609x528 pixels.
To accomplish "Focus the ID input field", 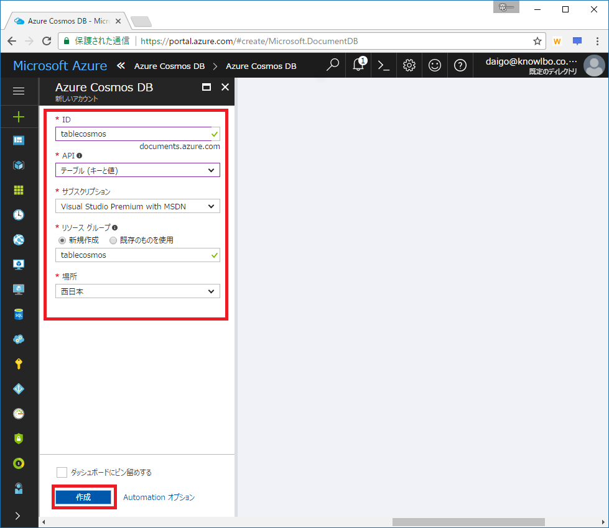I will tap(137, 134).
